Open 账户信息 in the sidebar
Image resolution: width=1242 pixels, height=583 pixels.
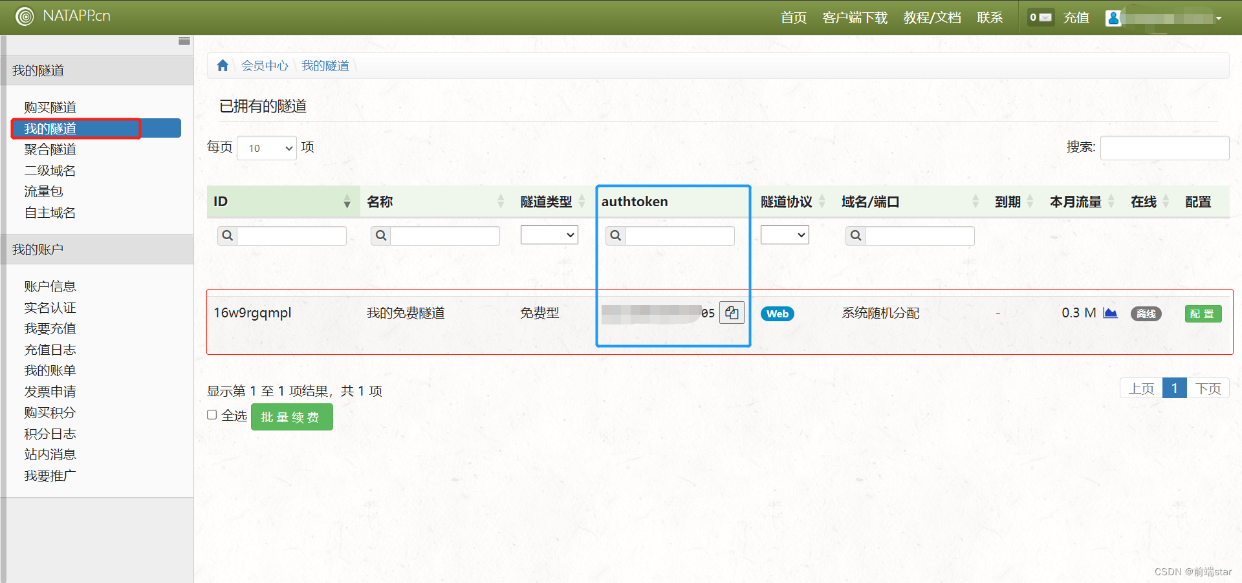(50, 286)
